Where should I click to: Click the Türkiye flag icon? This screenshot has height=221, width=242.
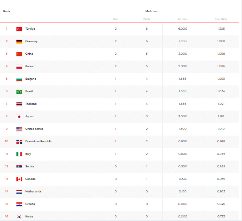[x=19, y=29]
